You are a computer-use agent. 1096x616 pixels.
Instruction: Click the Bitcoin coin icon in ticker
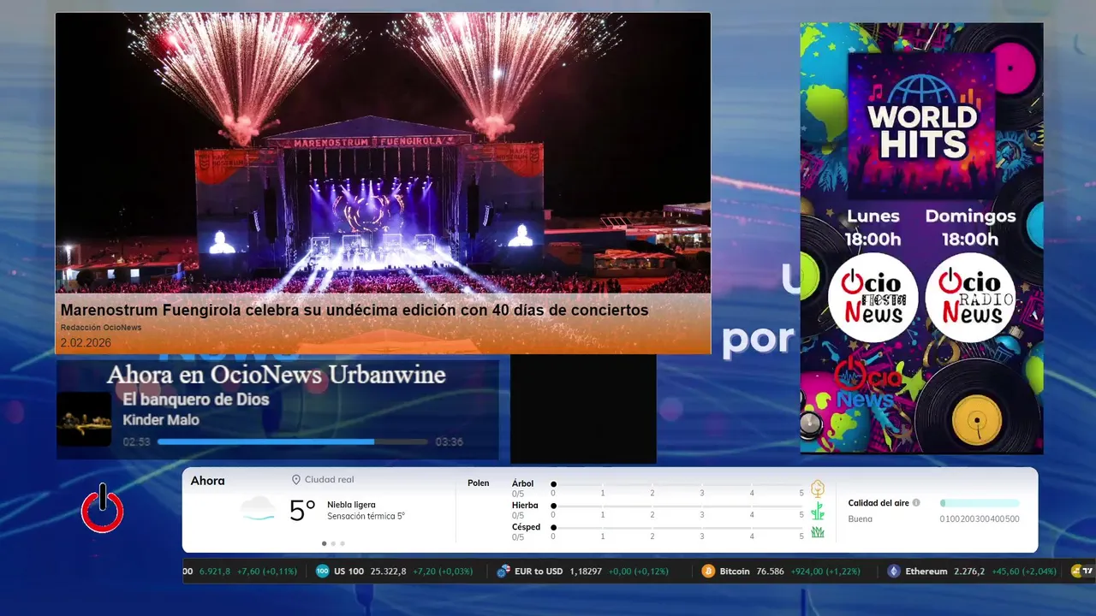coord(708,572)
